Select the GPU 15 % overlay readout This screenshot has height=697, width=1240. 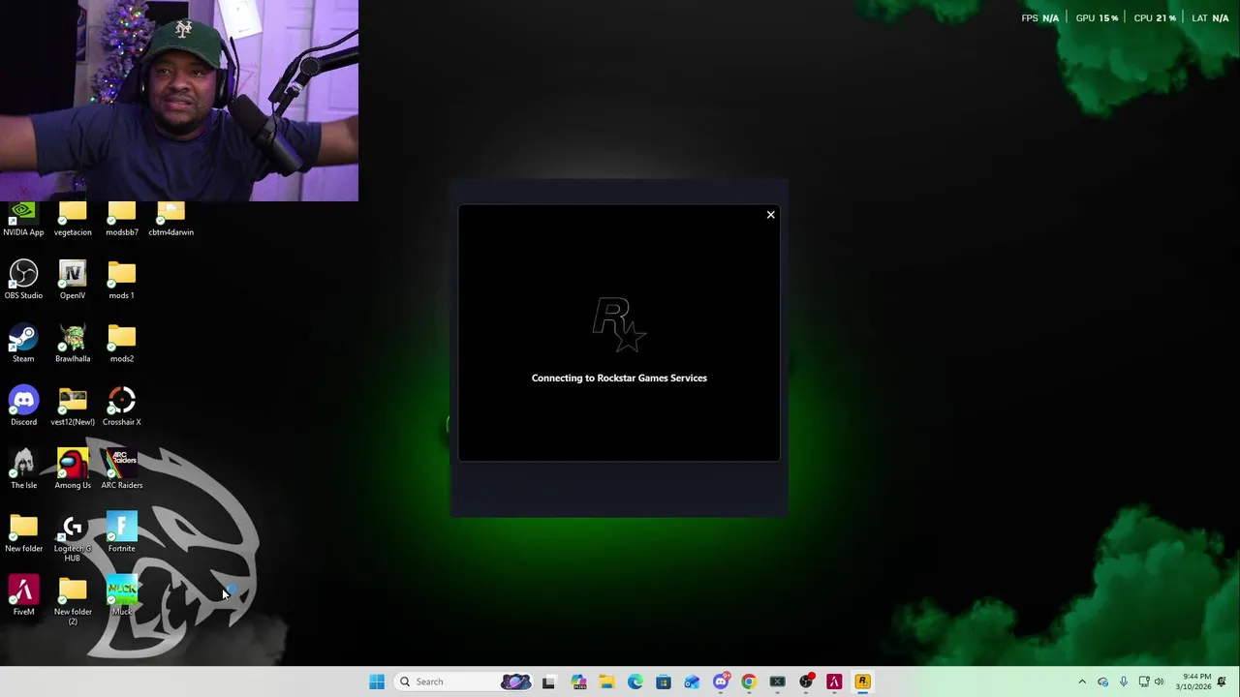coord(1097,18)
